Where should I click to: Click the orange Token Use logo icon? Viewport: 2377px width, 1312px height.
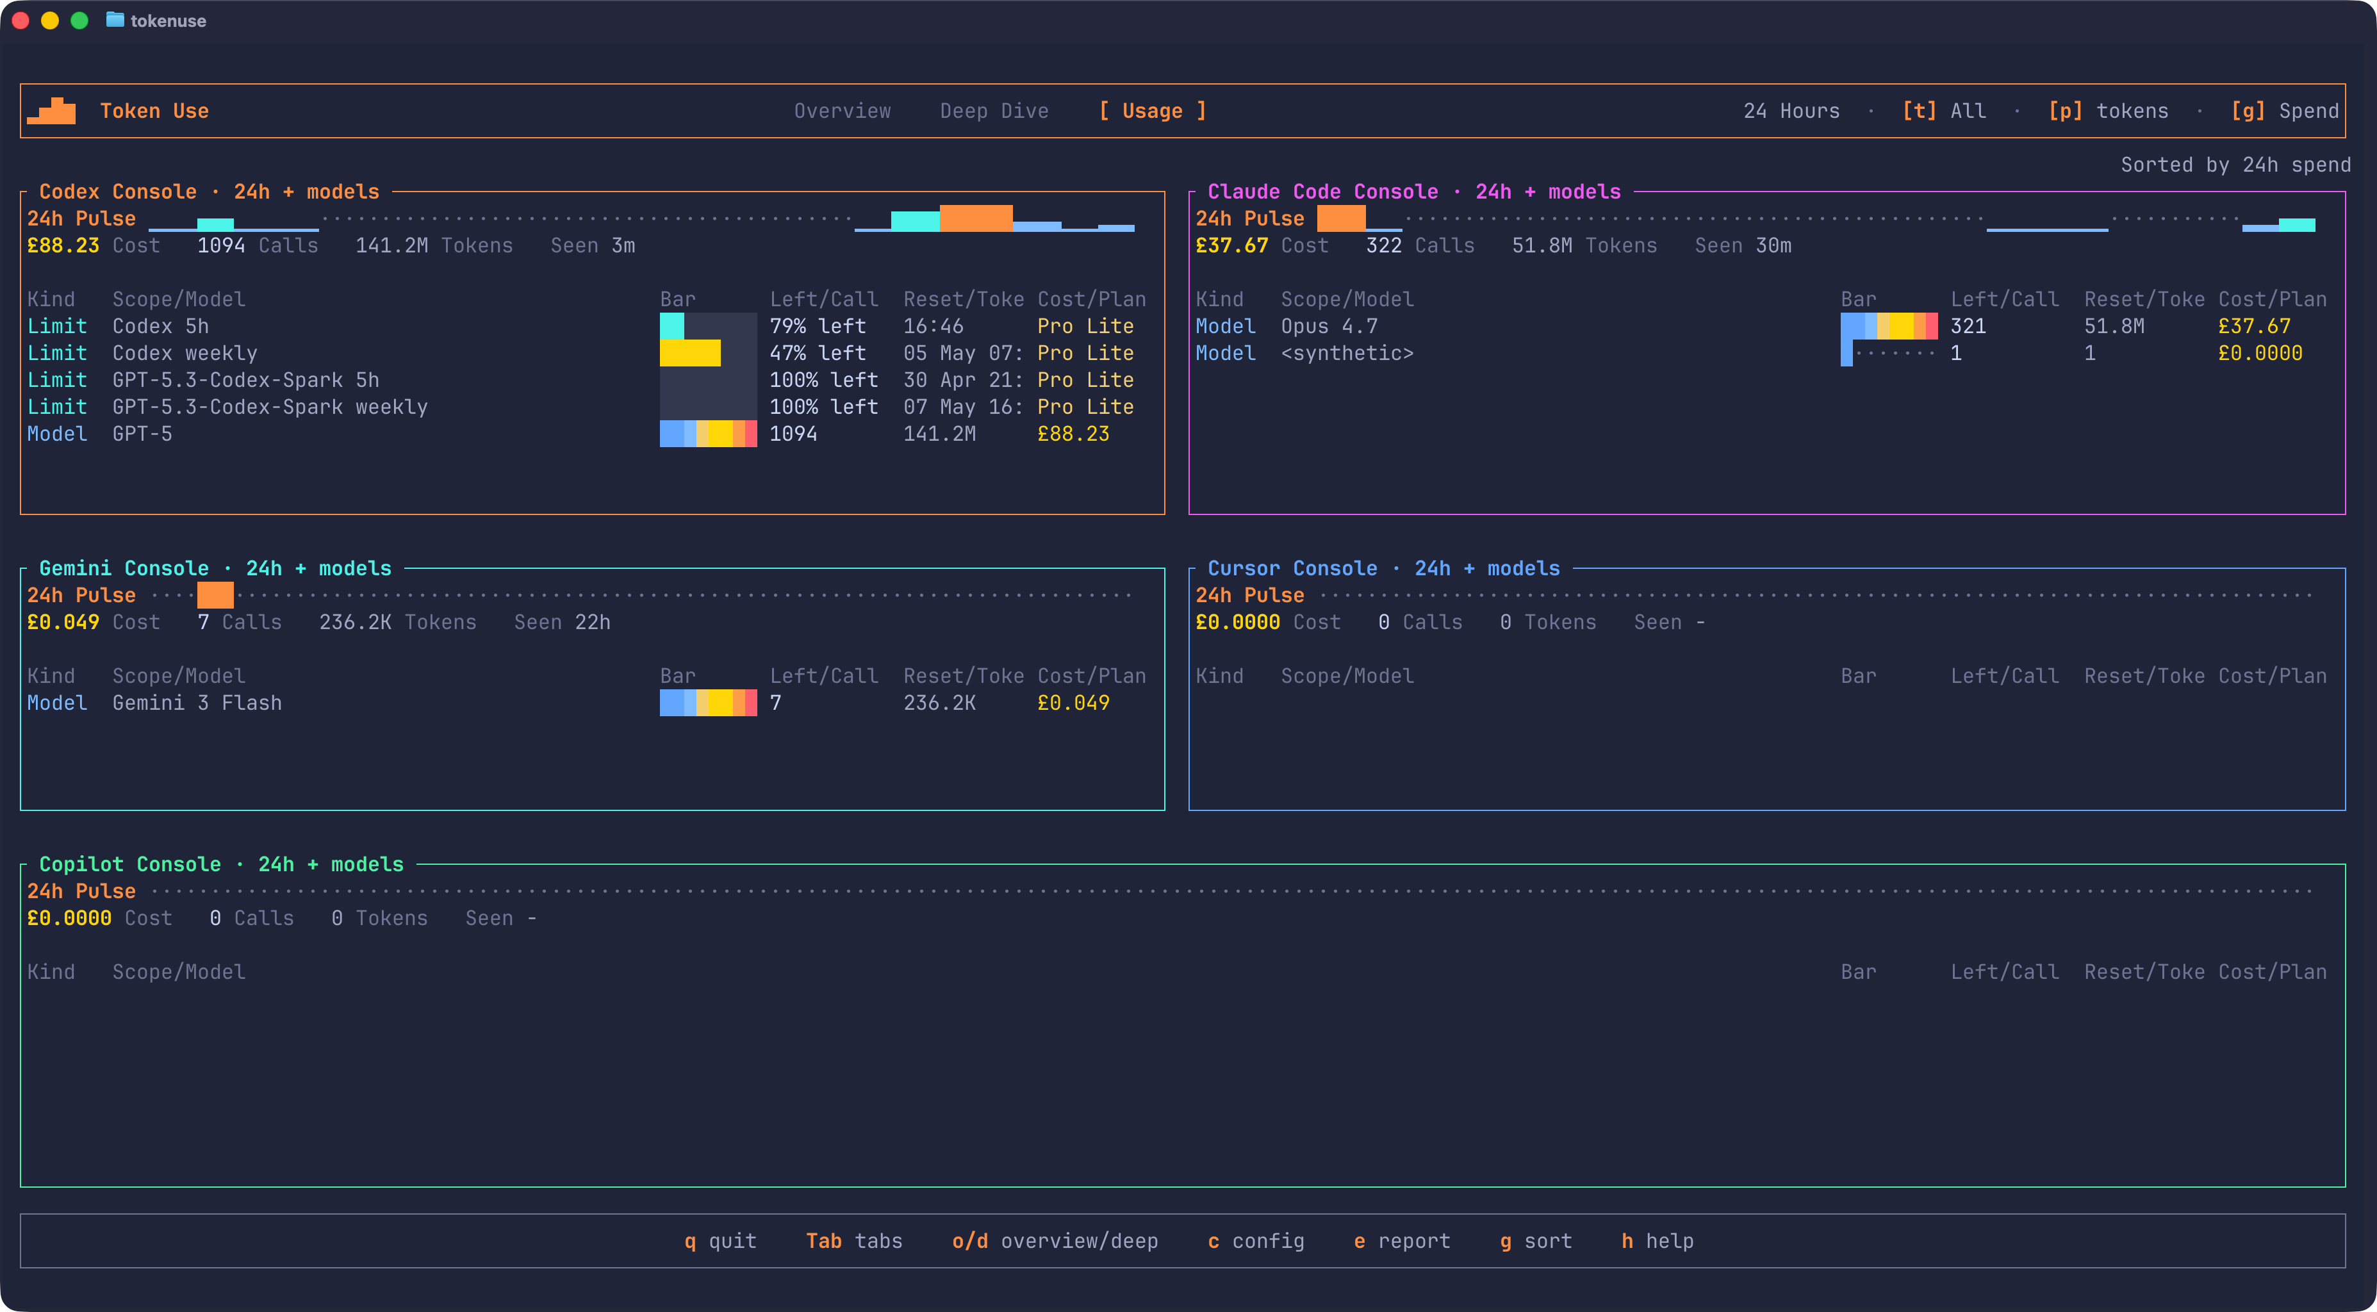click(52, 111)
